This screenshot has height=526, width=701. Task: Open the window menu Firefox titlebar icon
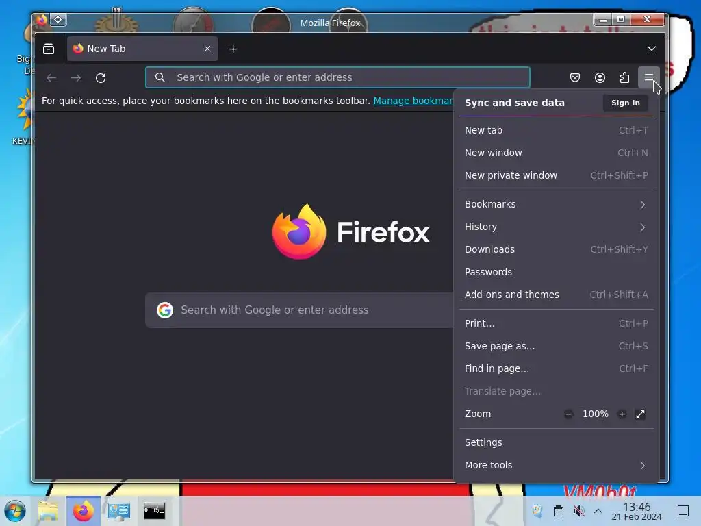[42, 20]
